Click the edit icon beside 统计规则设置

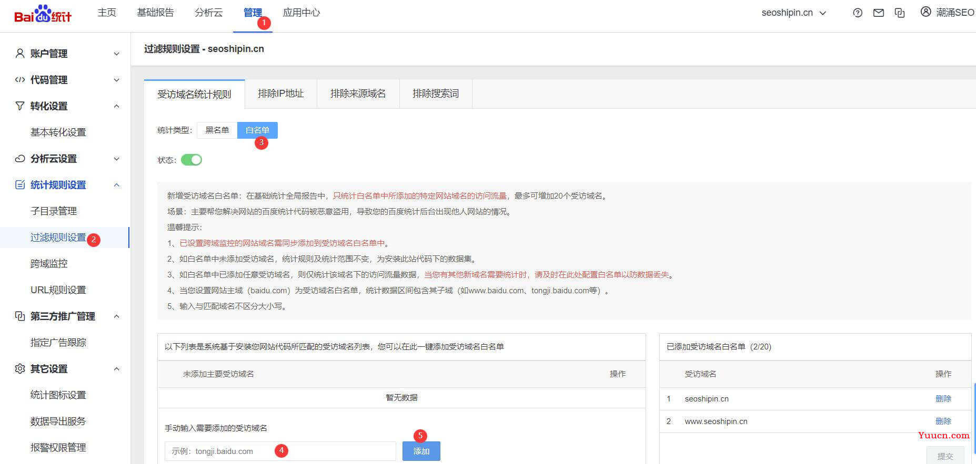20,184
